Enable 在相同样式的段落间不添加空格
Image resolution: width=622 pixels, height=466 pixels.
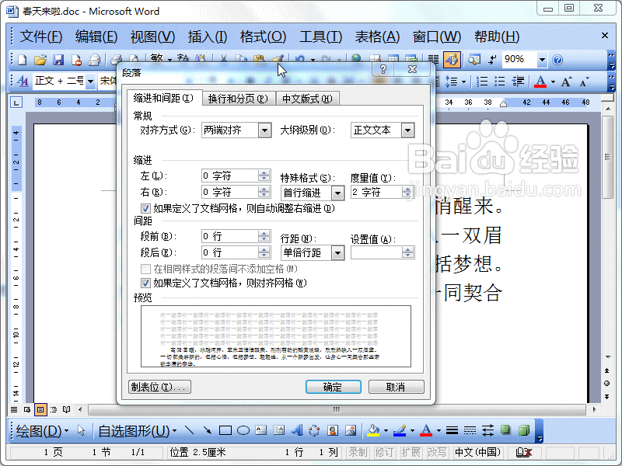(x=145, y=269)
